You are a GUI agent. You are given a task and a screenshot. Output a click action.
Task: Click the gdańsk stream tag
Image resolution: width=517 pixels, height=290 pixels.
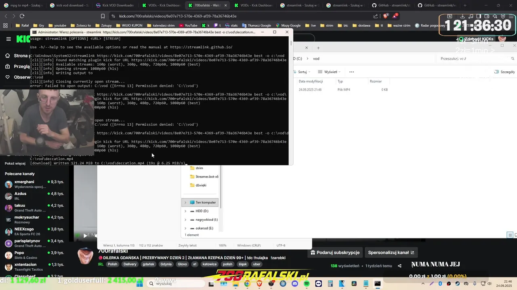tap(148, 264)
